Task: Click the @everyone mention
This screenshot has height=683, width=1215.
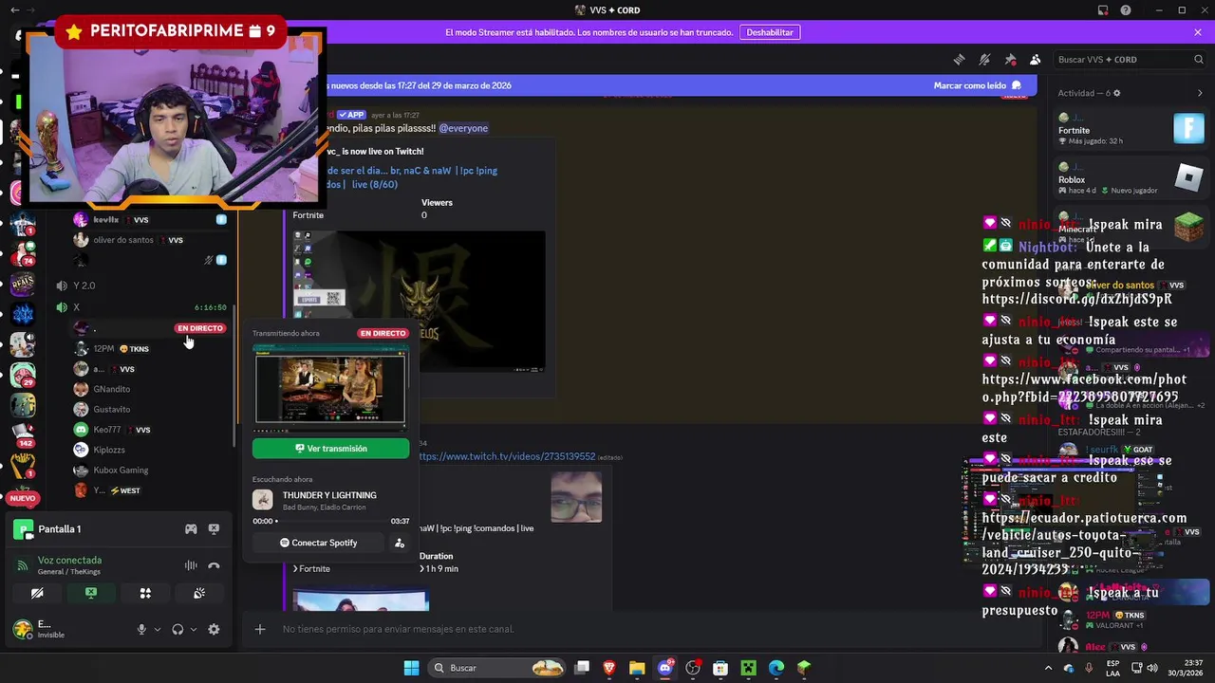Action: pyautogui.click(x=463, y=128)
